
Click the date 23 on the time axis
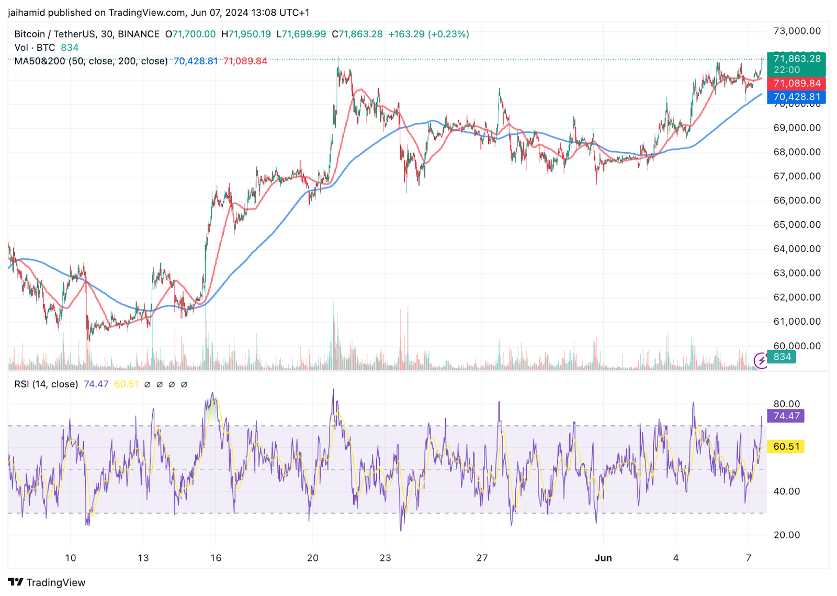[x=386, y=558]
